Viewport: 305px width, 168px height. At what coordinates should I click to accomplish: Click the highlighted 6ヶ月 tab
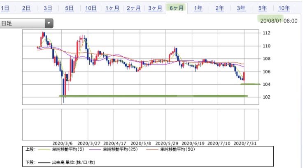177,8
